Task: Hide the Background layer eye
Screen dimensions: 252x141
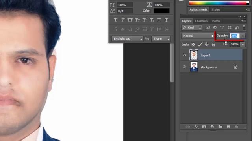Action: (x=184, y=67)
